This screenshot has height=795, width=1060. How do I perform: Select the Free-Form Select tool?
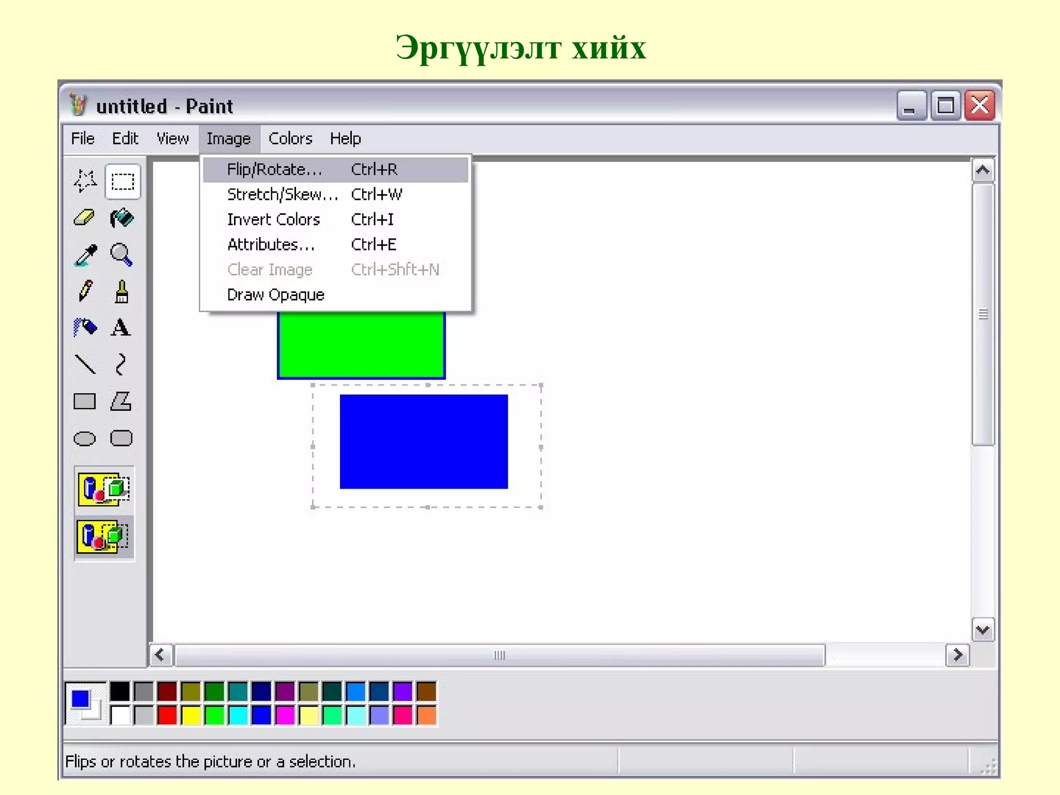(x=85, y=181)
